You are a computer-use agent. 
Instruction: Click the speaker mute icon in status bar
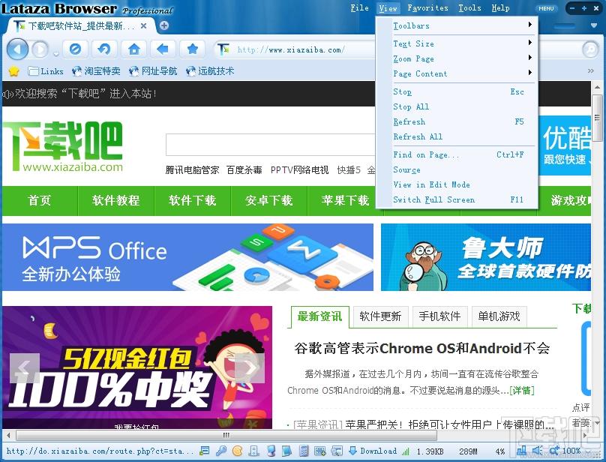pos(537,451)
